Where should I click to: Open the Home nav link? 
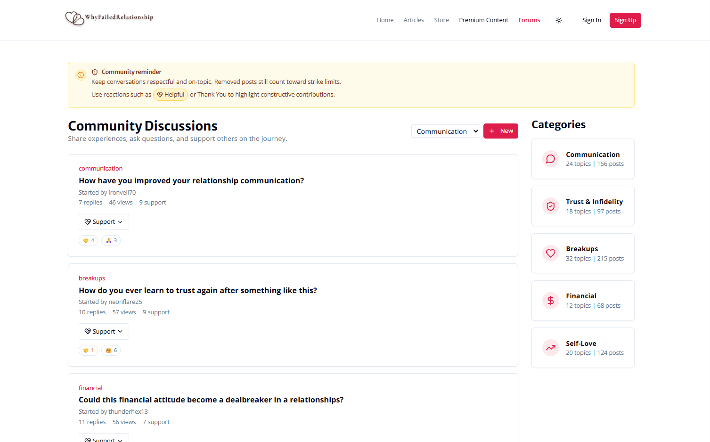click(385, 20)
